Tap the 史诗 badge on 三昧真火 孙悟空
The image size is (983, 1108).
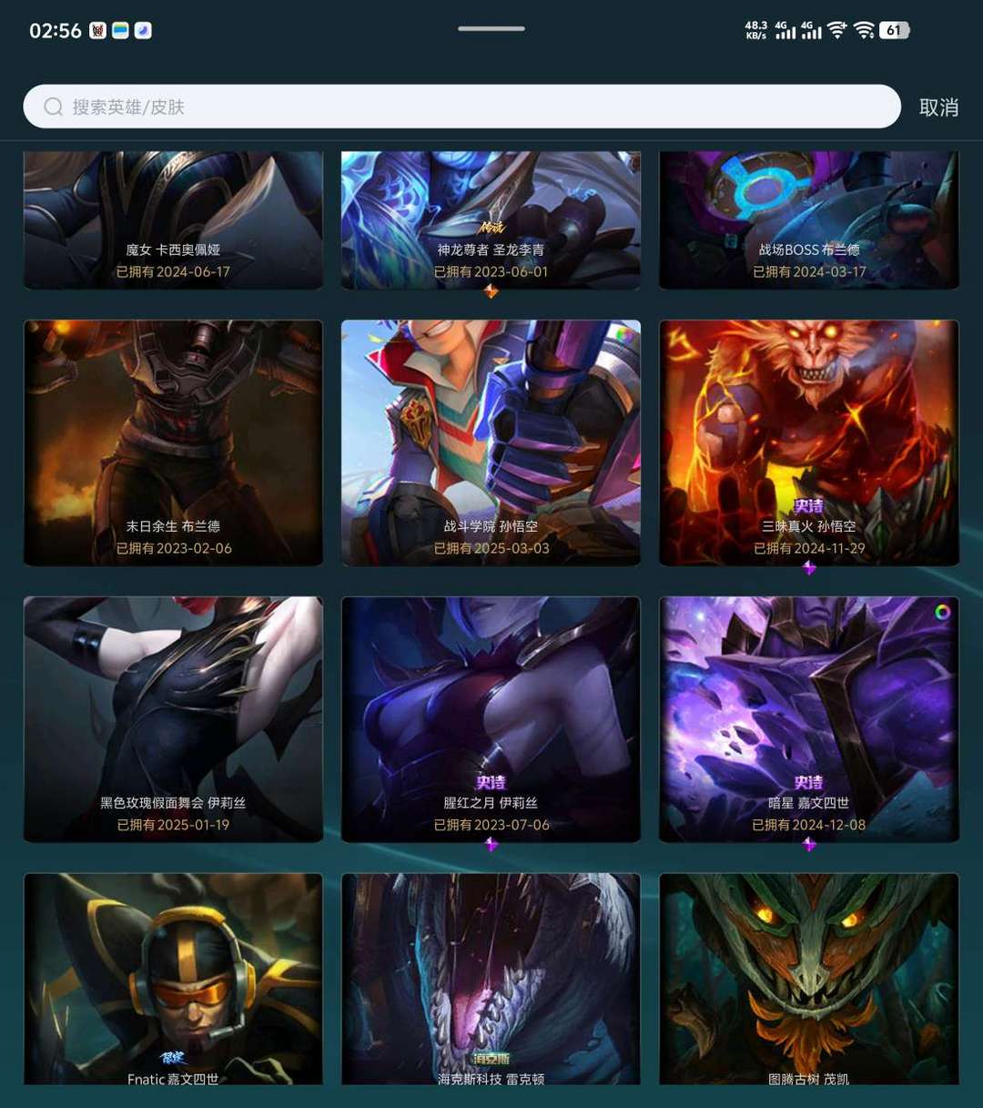point(809,506)
